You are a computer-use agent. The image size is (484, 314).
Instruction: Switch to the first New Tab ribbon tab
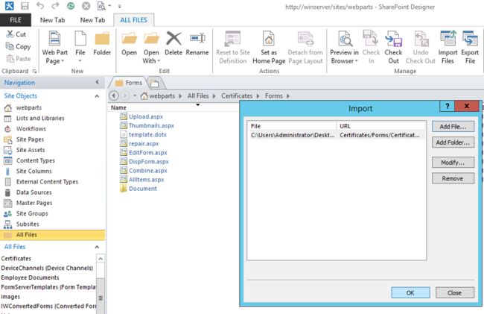(x=52, y=20)
